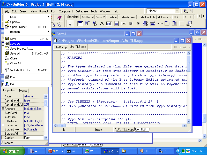Open the 'Vis...' taskbar button
207x155 pixels.
point(74,151)
